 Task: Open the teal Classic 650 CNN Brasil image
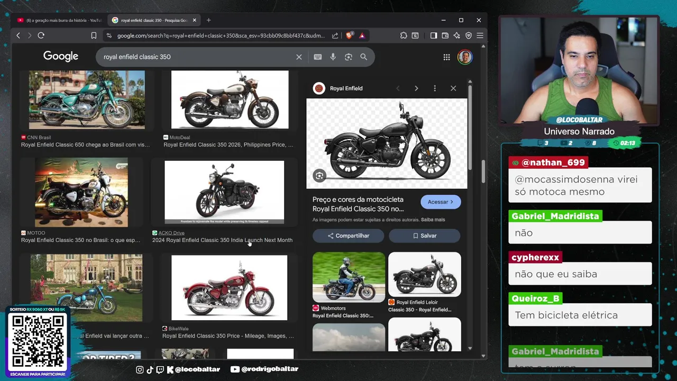pyautogui.click(x=87, y=100)
